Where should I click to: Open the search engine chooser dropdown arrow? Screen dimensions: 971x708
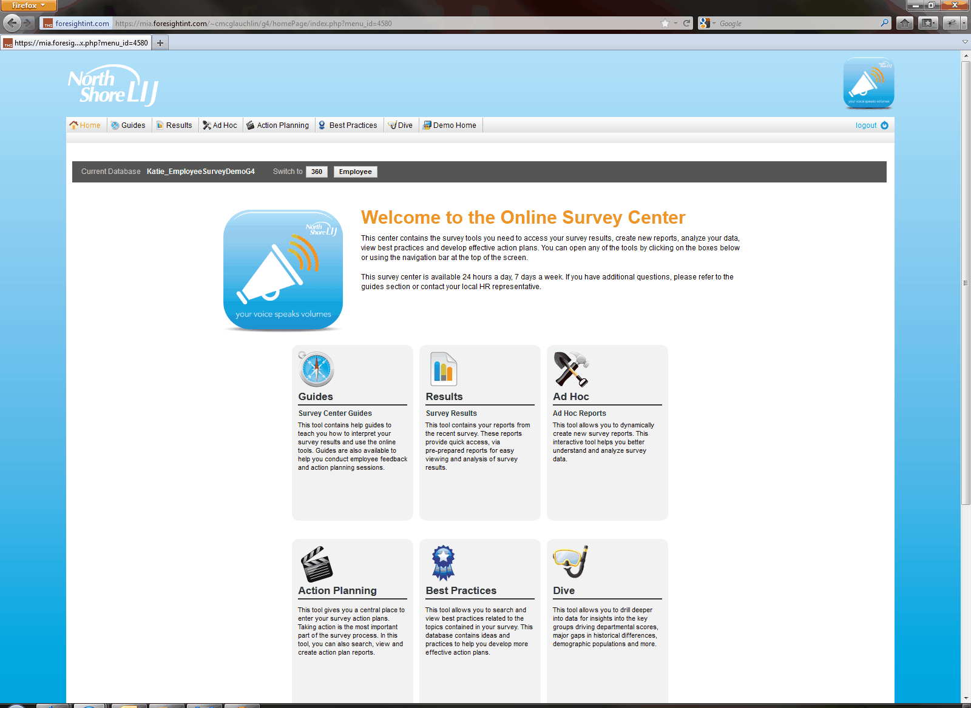tap(714, 24)
